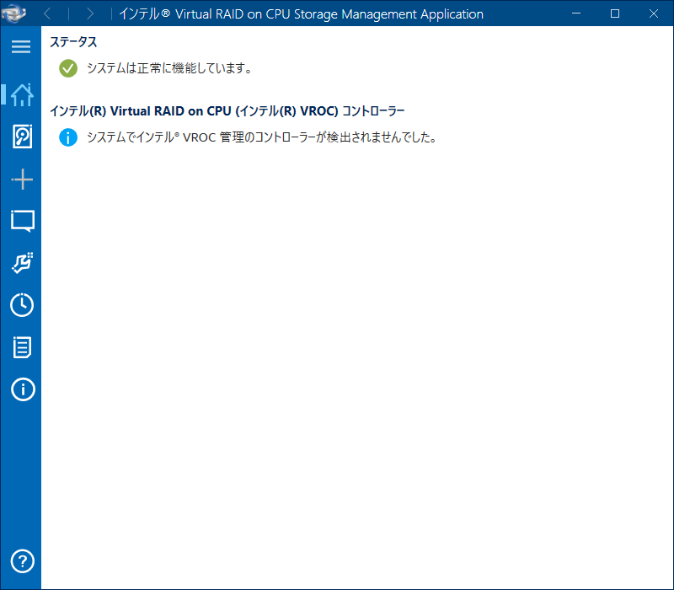The height and width of the screenshot is (590, 674).
Task: Click the VROC コントローラー section heading
Action: coord(227,111)
